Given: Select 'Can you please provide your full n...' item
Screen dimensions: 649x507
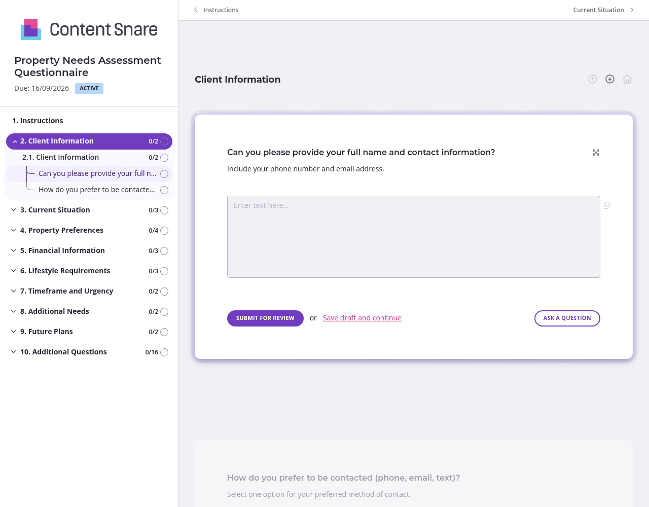Looking at the screenshot, I should click(x=97, y=173).
